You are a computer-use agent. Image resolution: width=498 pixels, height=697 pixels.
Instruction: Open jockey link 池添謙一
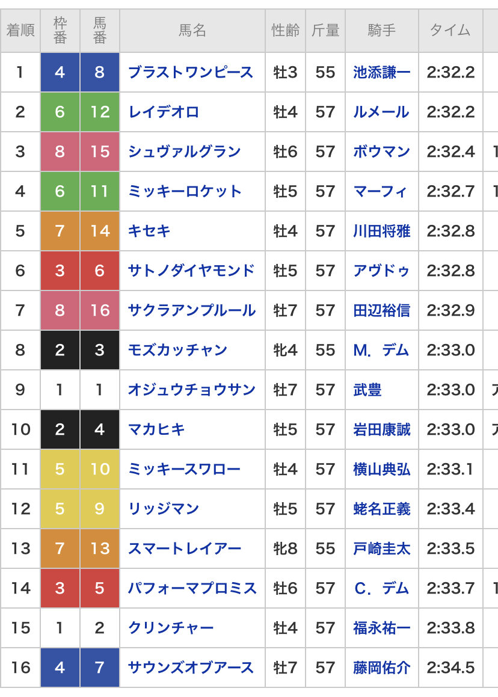(381, 72)
